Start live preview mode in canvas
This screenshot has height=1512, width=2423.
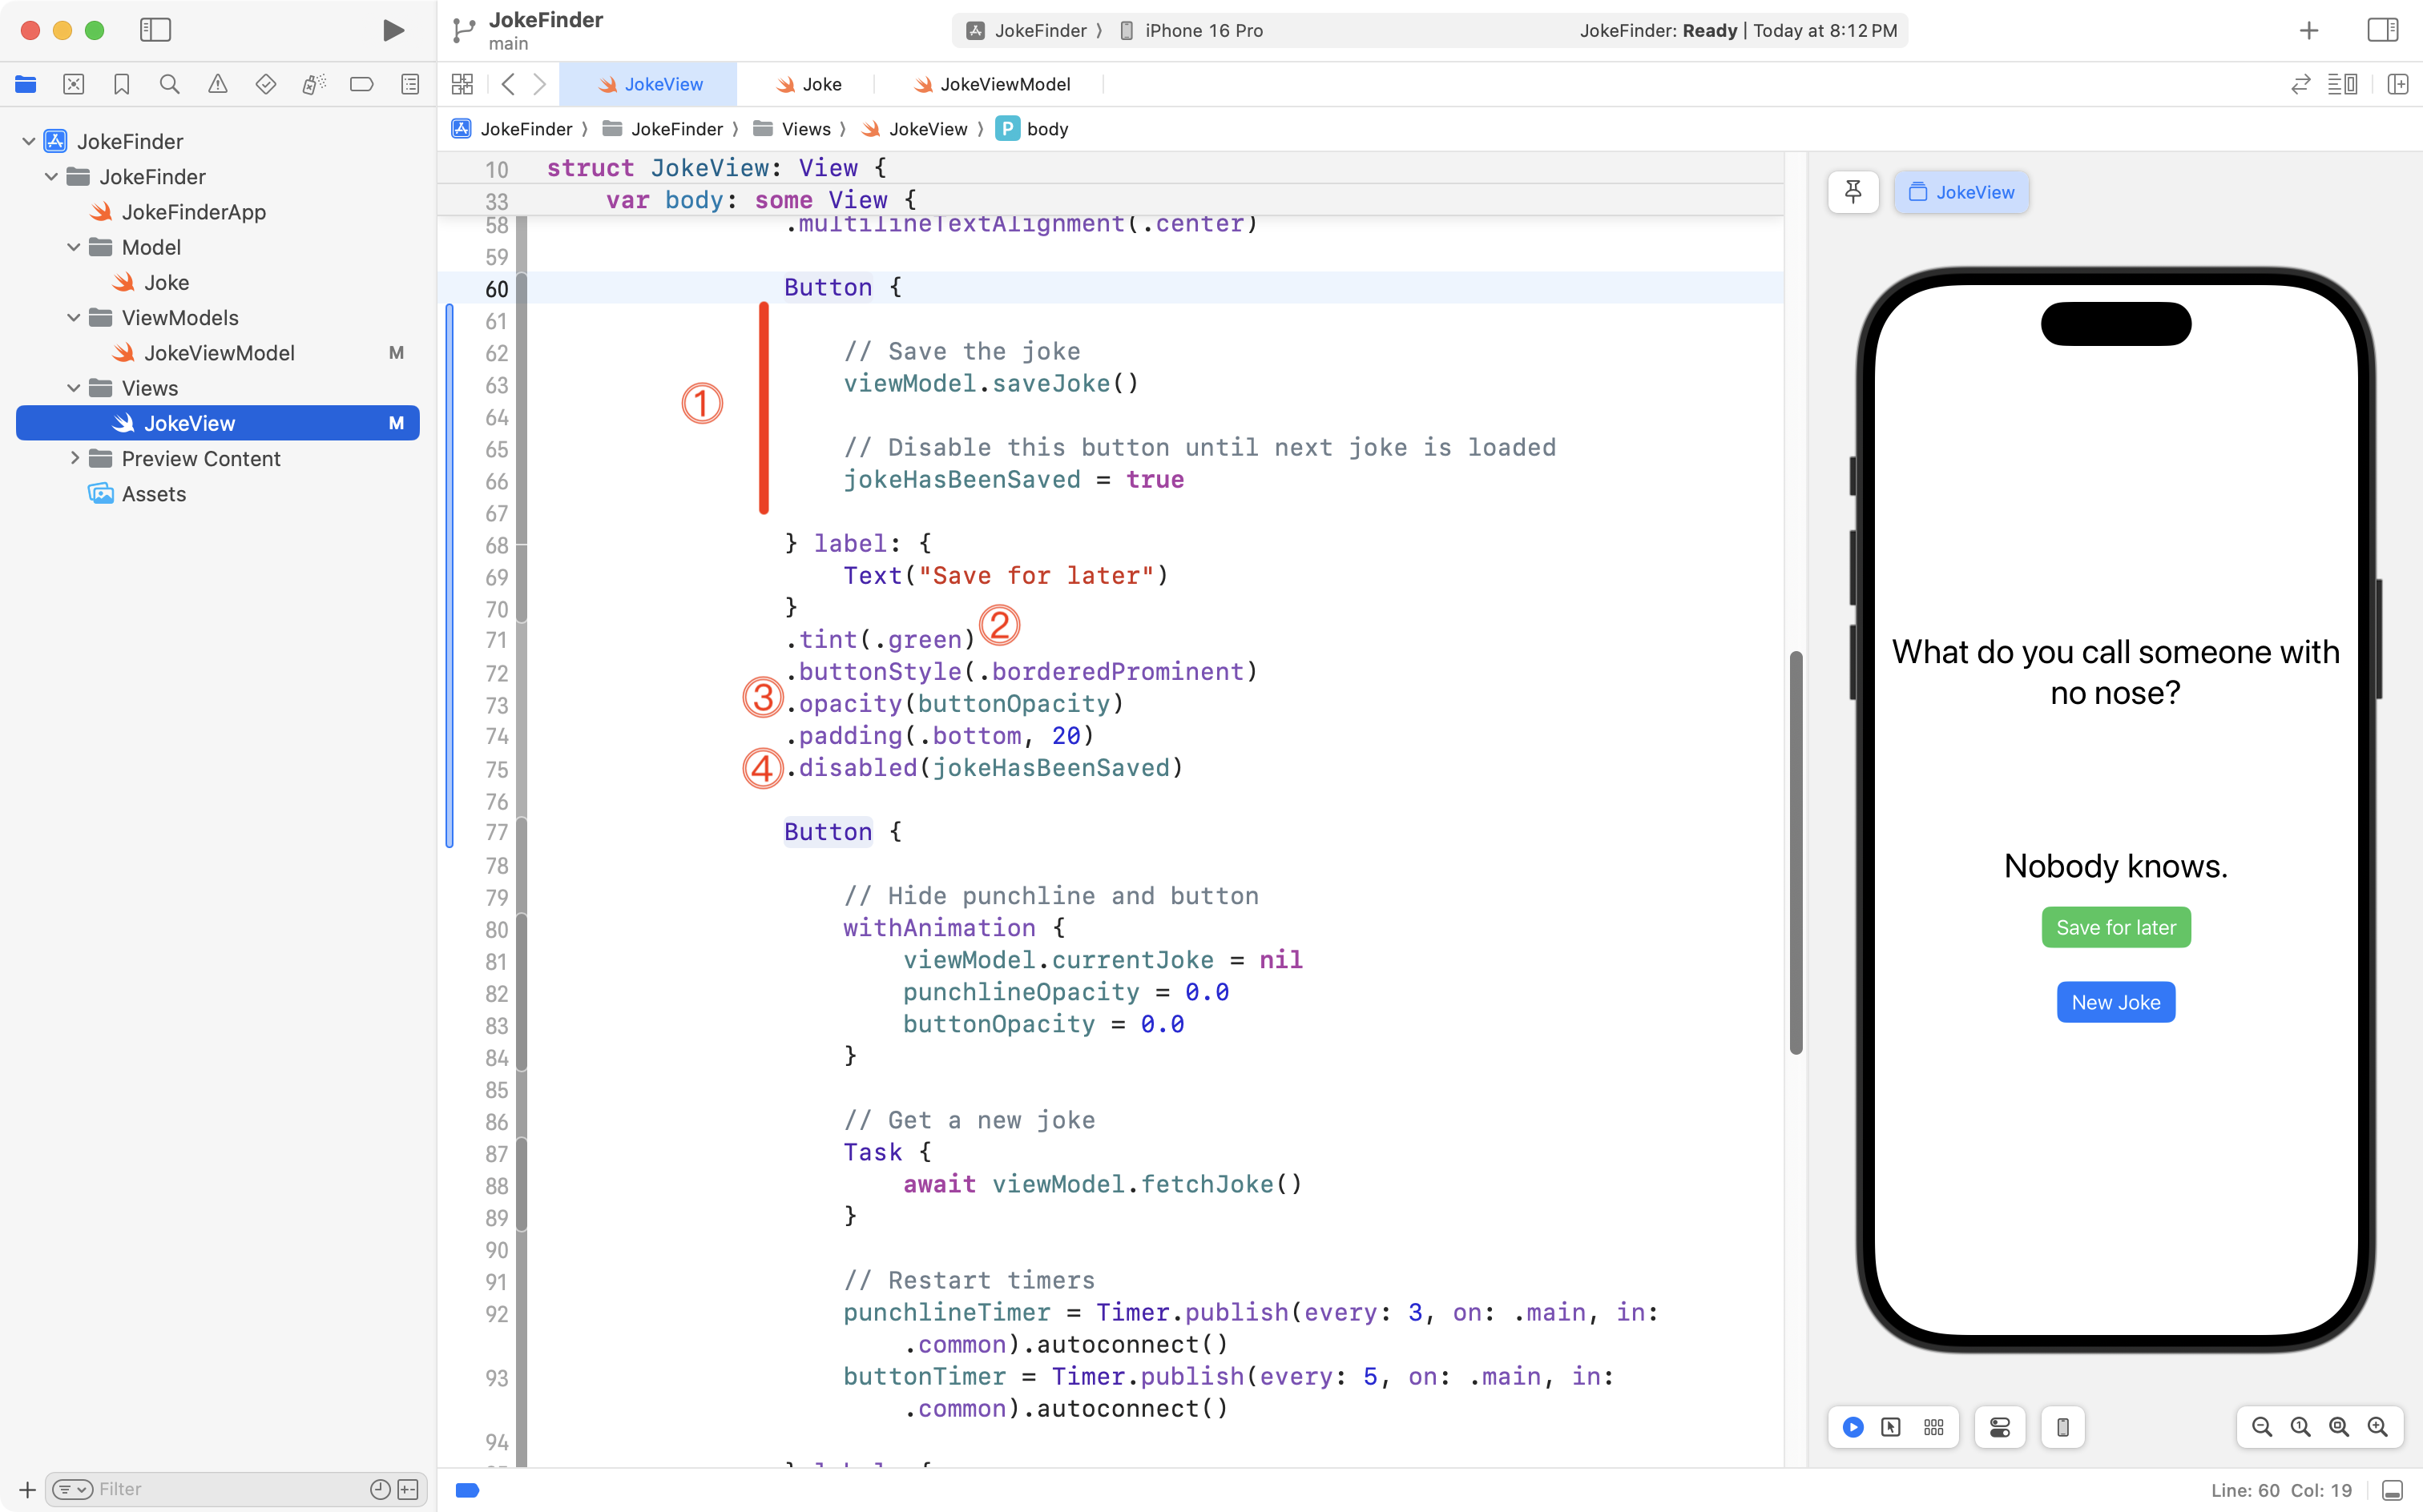(1853, 1427)
